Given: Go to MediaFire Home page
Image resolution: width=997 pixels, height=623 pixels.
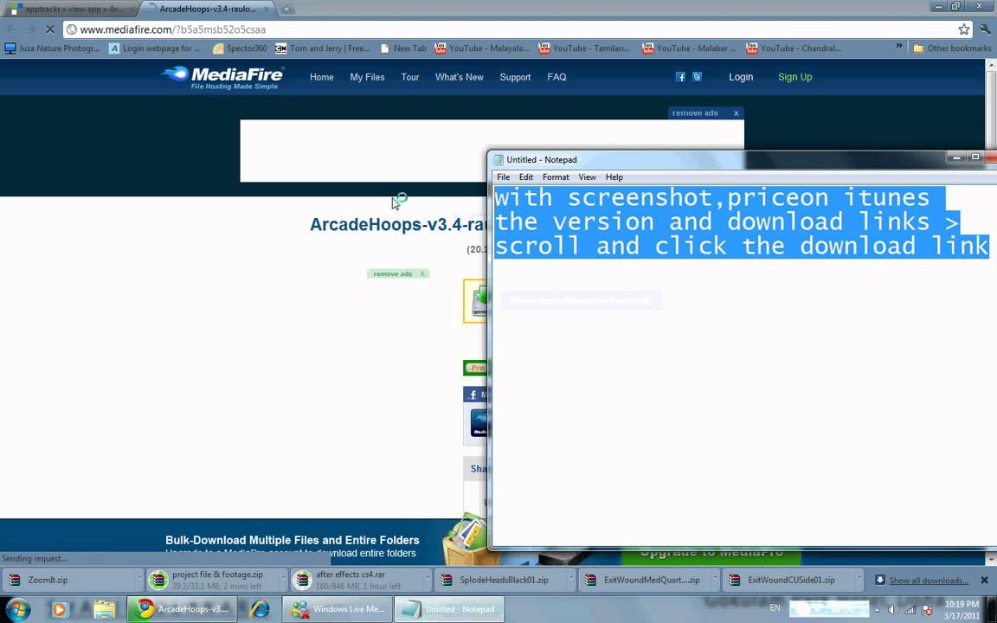Looking at the screenshot, I should (x=322, y=77).
